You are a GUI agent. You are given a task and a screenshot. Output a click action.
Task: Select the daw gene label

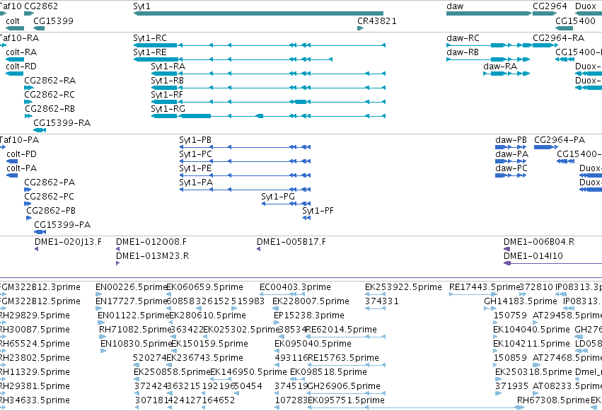(455, 6)
